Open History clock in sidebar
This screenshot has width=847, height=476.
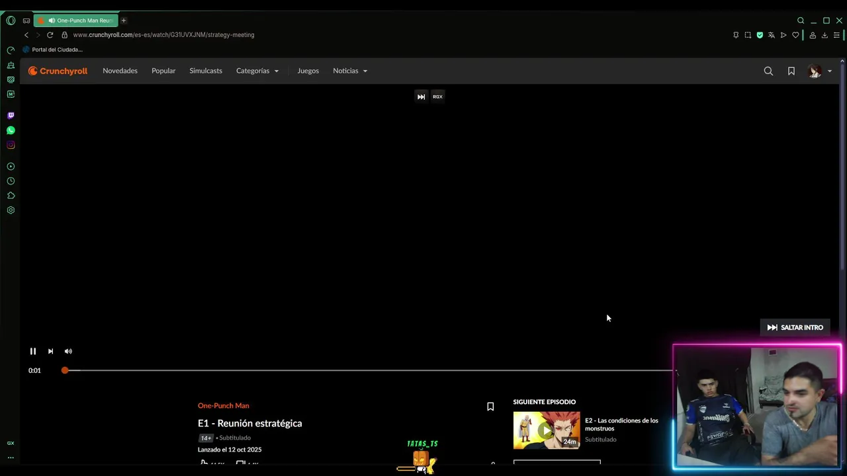(x=11, y=181)
